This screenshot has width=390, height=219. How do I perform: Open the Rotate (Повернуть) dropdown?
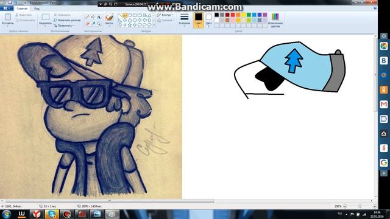(x=64, y=26)
